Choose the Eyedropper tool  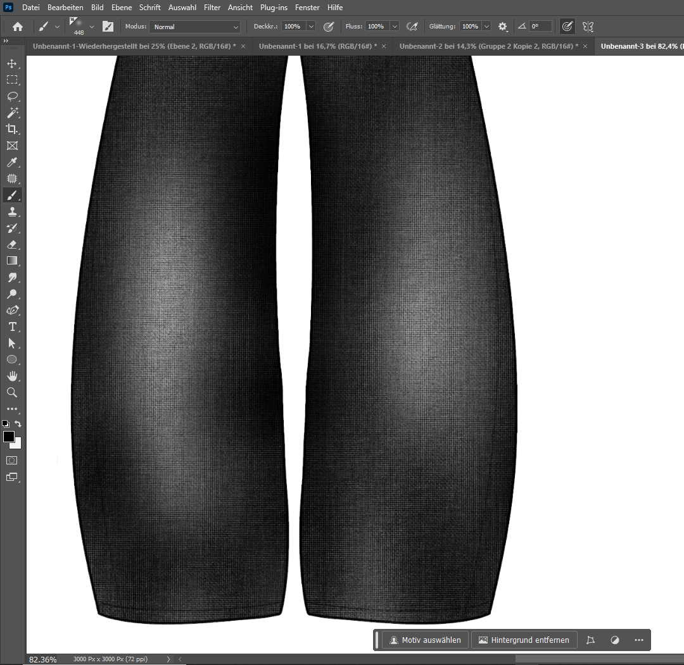coord(11,163)
